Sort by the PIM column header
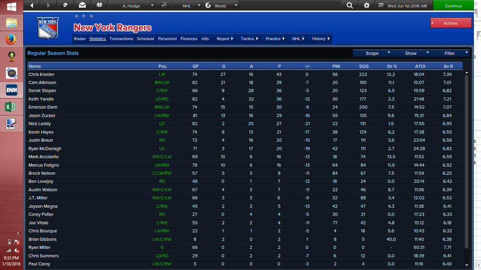 tap(336, 66)
